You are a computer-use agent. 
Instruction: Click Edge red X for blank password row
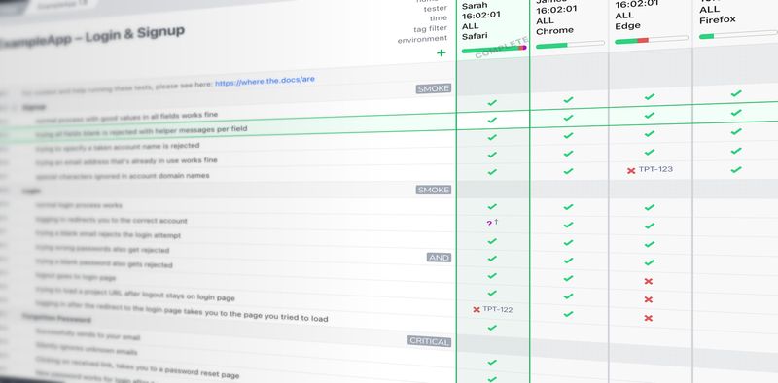pyautogui.click(x=648, y=281)
